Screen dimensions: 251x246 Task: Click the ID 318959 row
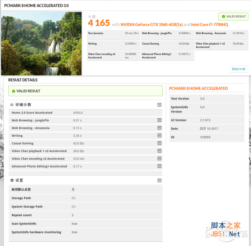coord(207,137)
